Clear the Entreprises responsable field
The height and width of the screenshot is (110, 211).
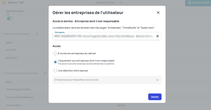point(157,36)
